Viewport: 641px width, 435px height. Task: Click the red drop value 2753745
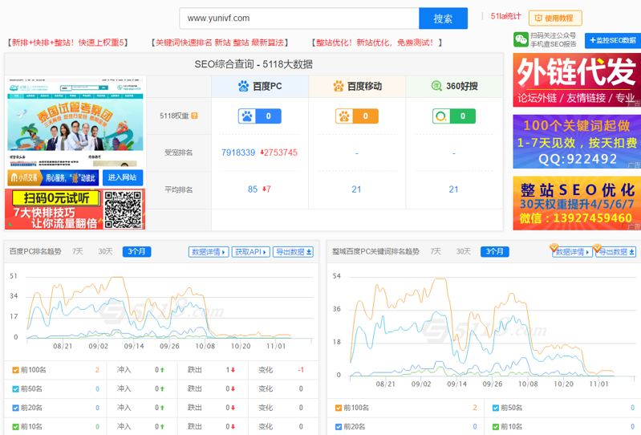[278, 152]
